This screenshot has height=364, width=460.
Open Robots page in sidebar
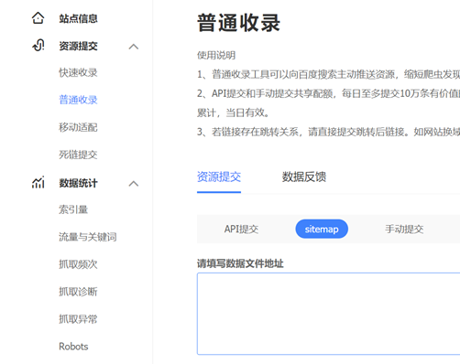tap(73, 347)
